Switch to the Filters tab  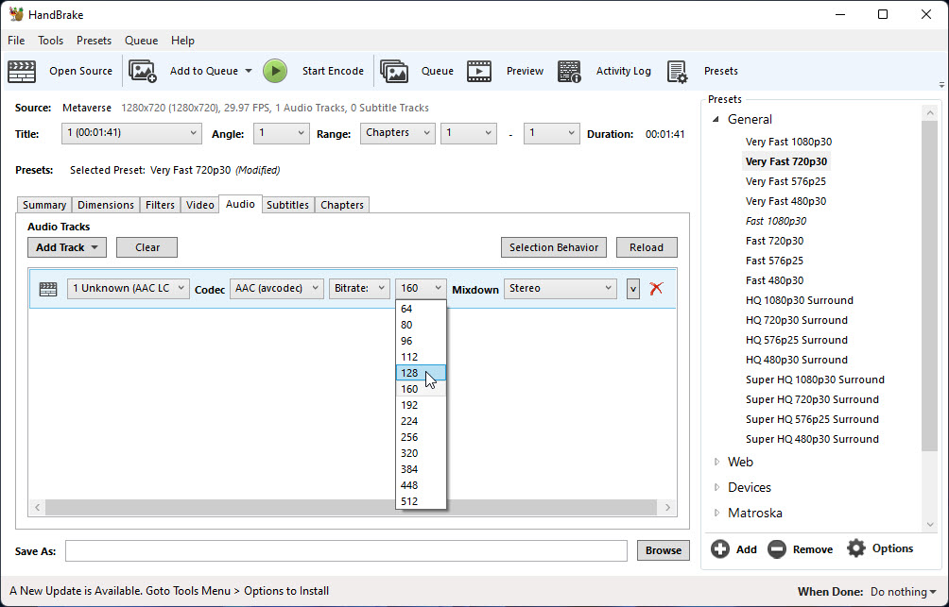[x=160, y=205]
